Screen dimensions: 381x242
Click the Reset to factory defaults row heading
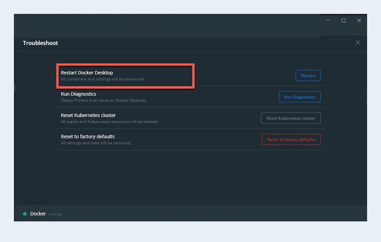click(x=87, y=136)
